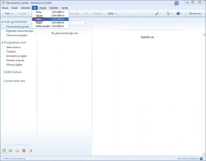
Task: Select Posta in the Git menu
Action: pos(51,12)
